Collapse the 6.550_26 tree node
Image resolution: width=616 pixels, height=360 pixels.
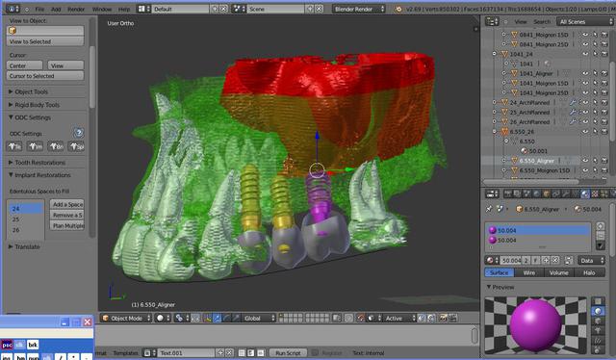click(495, 132)
